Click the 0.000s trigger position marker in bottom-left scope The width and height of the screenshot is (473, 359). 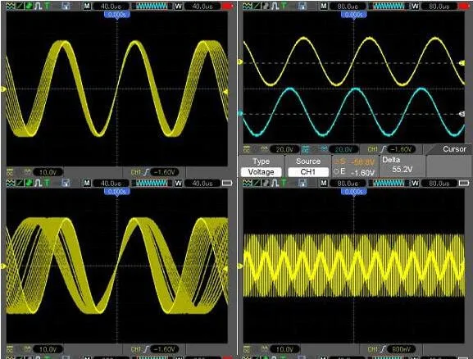[x=117, y=192]
